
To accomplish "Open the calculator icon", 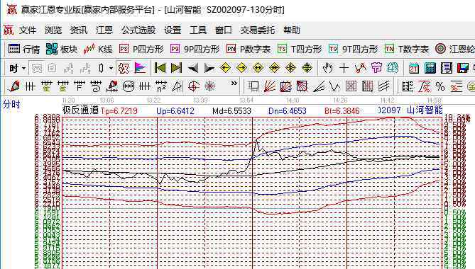I will [x=430, y=68].
